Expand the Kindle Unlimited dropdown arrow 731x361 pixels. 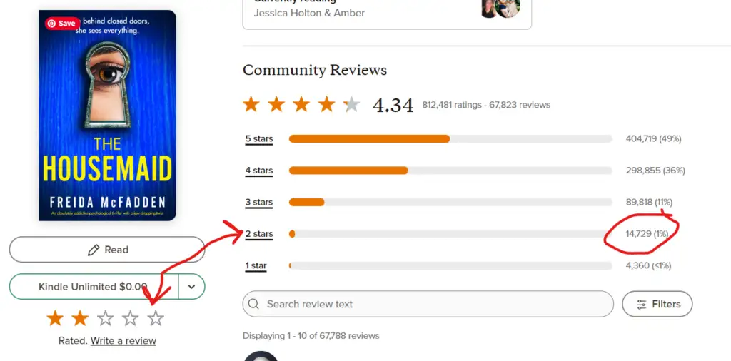point(191,287)
